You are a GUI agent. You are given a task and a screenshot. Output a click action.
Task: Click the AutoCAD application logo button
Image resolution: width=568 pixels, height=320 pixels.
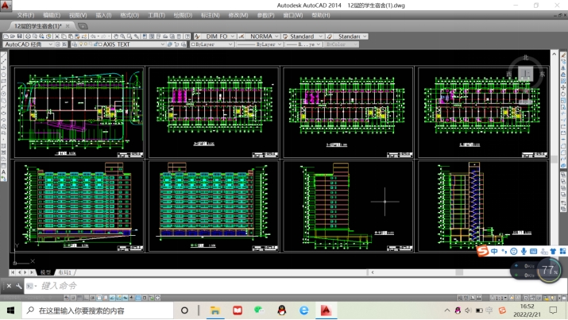pos(6,6)
